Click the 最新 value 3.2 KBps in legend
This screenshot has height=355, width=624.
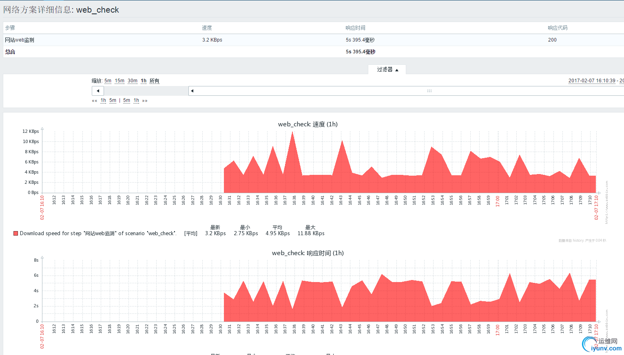tap(215, 234)
